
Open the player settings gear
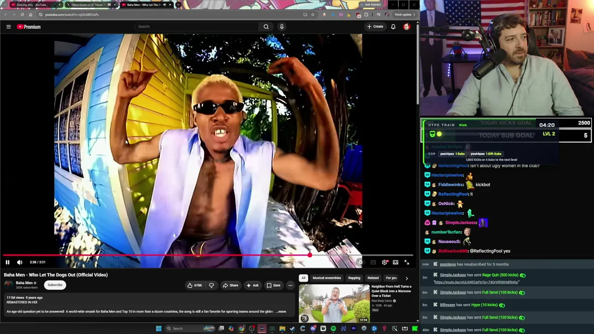point(385,263)
